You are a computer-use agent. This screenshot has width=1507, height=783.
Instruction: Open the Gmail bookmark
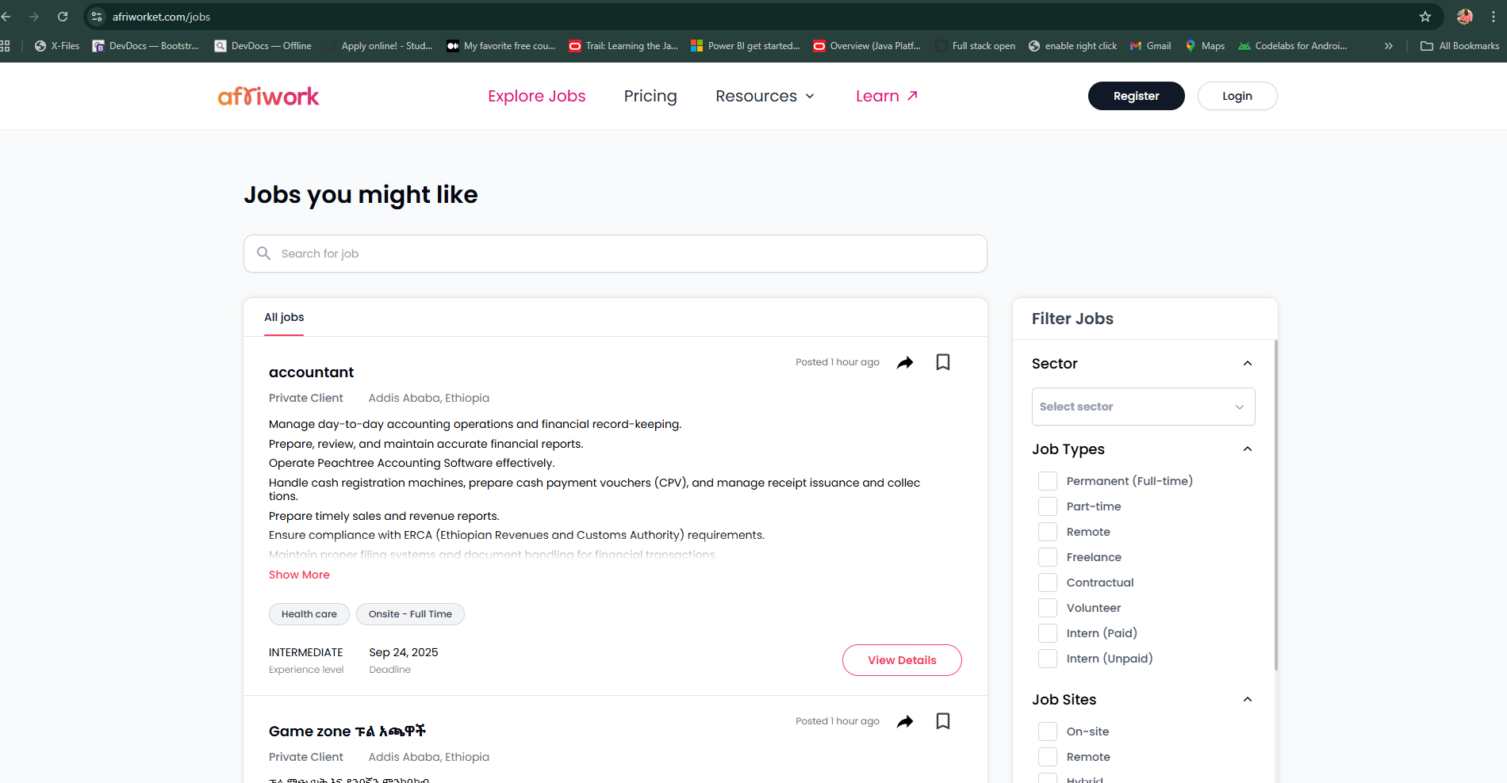(1151, 46)
